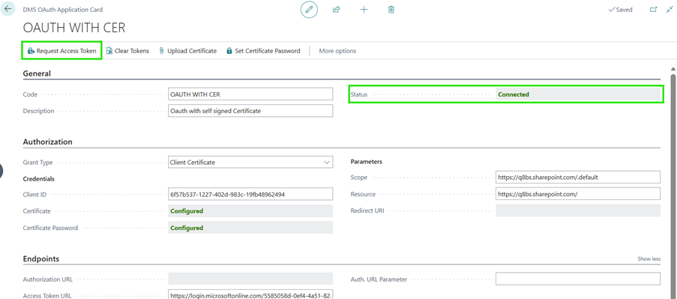Viewport: 677px width, 299px height.
Task: Open More options menu
Action: click(337, 51)
